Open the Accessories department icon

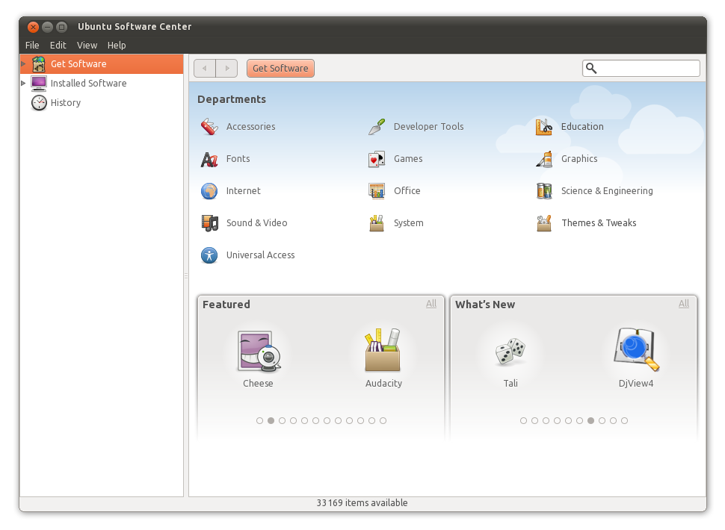(209, 126)
